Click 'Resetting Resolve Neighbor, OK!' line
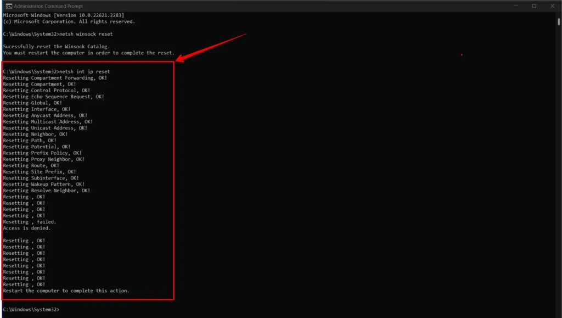 [47, 191]
